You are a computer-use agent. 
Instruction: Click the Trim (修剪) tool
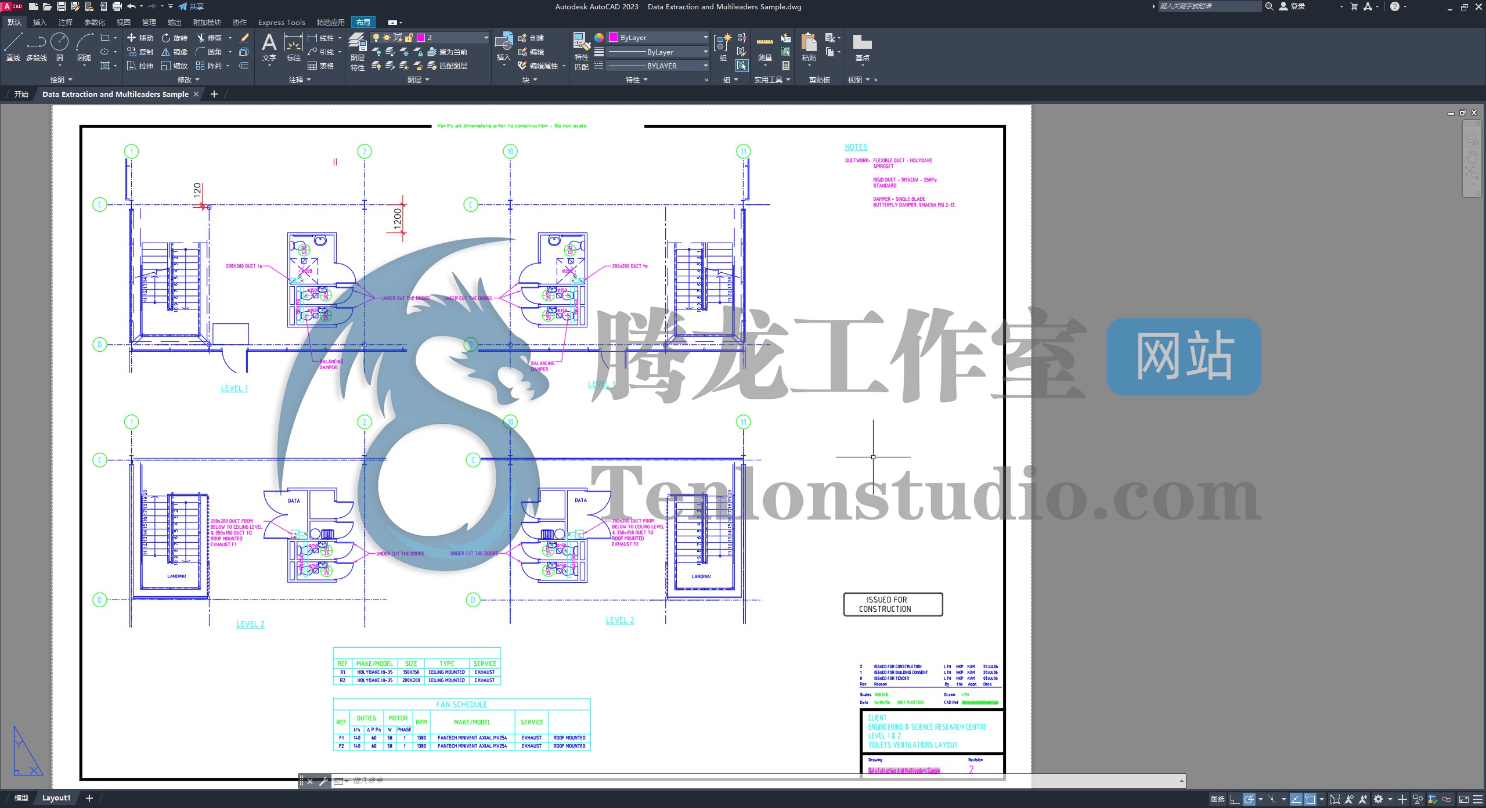[x=209, y=38]
